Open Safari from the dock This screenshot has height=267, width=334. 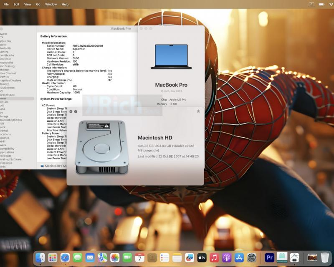coord(65,258)
